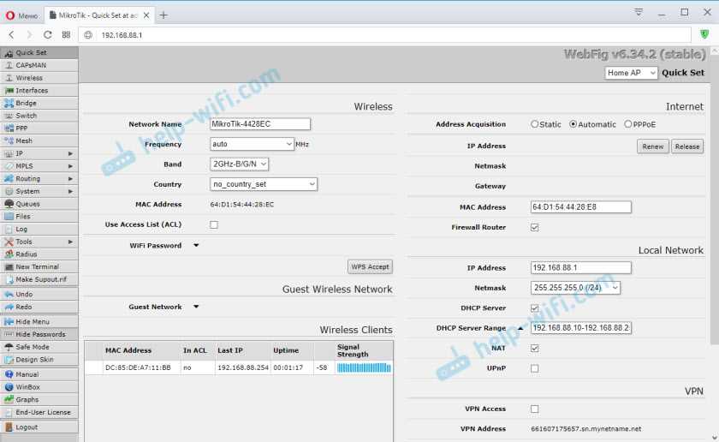The height and width of the screenshot is (442, 719).
Task: Go back using browser back arrow
Action: tap(11, 34)
